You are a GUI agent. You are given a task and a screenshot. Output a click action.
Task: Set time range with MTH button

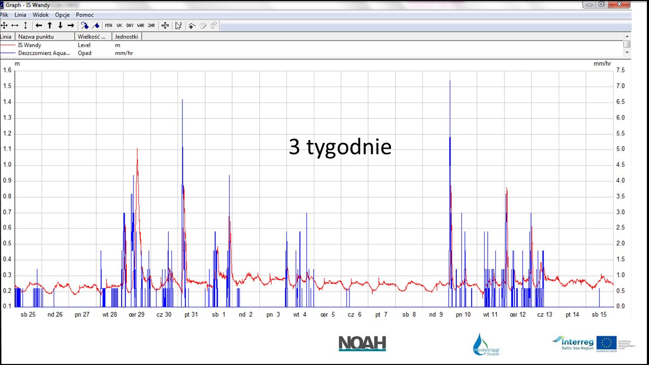point(109,25)
